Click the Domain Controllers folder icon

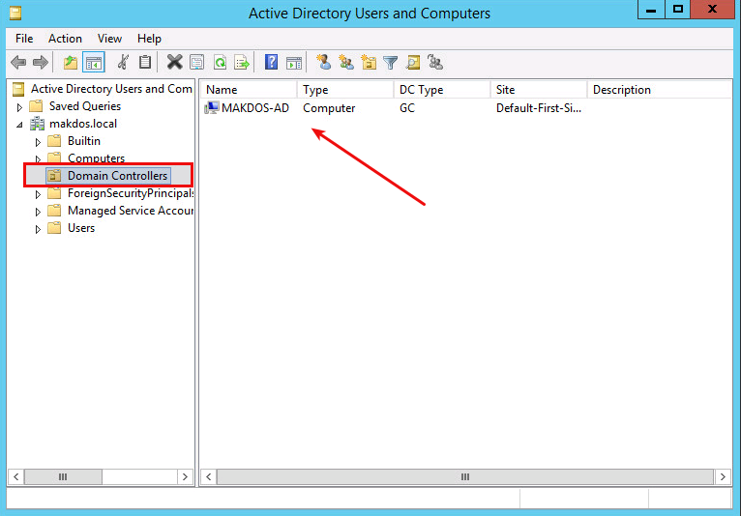tap(54, 176)
